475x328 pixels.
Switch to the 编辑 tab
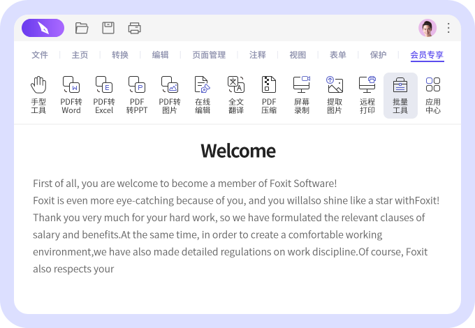click(160, 54)
